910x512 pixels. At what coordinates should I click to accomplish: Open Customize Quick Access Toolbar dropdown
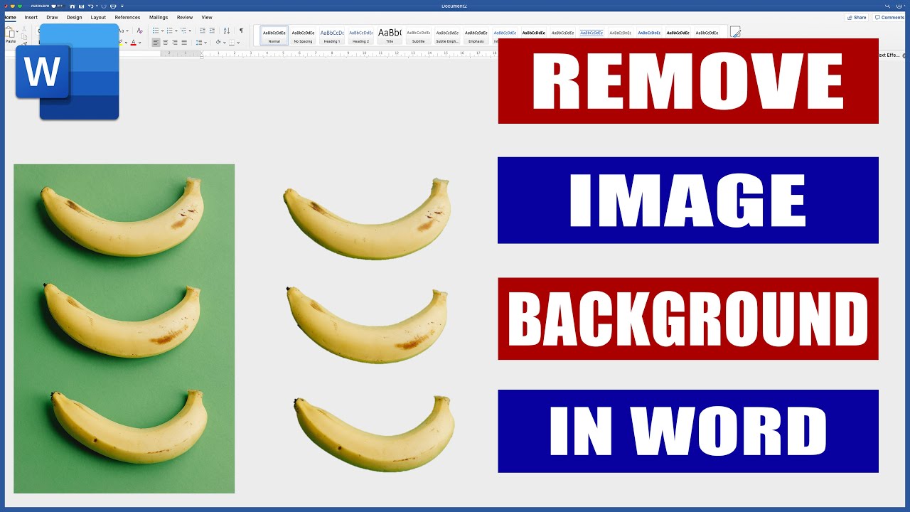tap(122, 6)
